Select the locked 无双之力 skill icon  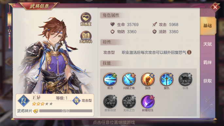pyautogui.click(x=129, y=102)
